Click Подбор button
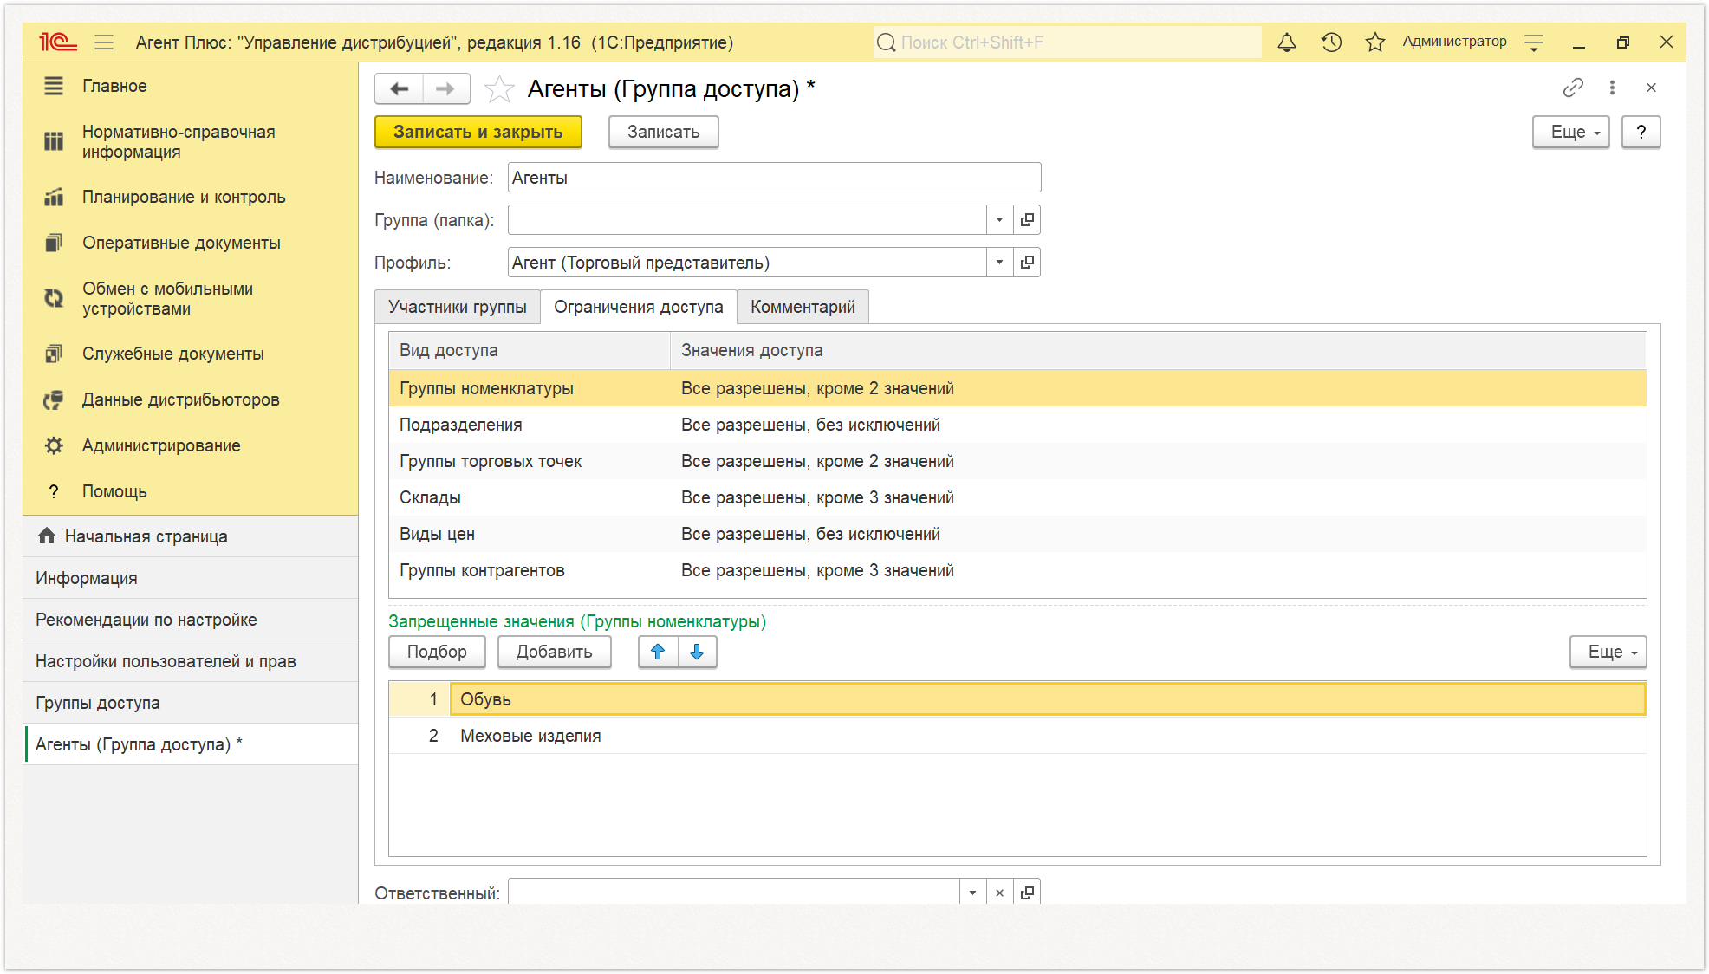This screenshot has height=974, width=1709. point(437,652)
